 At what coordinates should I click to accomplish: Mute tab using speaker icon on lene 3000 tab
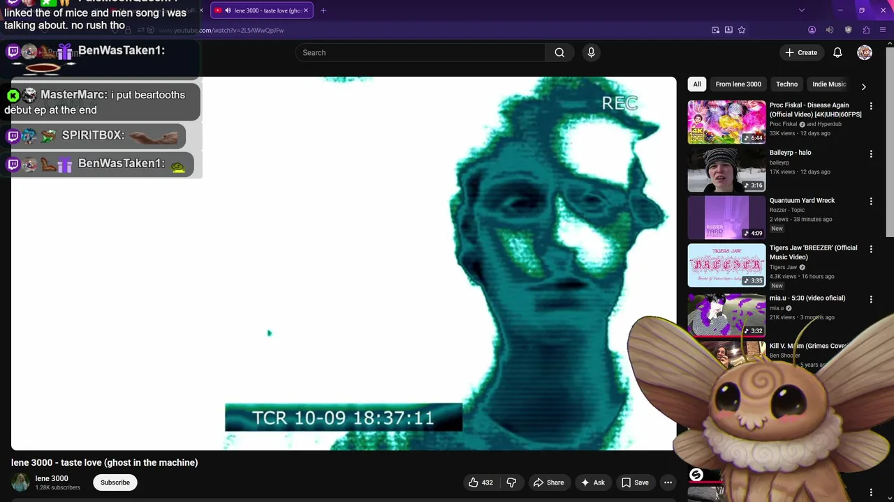tap(228, 10)
